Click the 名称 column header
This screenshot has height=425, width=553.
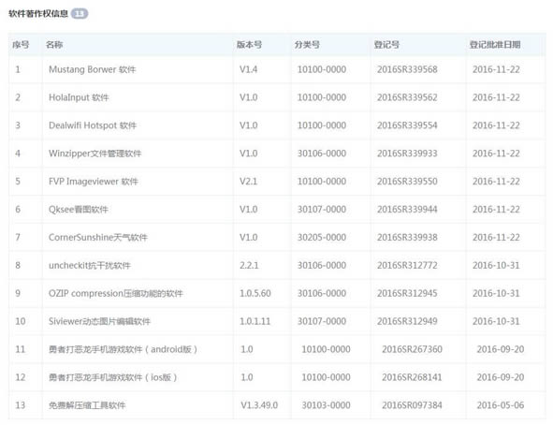tap(54, 45)
